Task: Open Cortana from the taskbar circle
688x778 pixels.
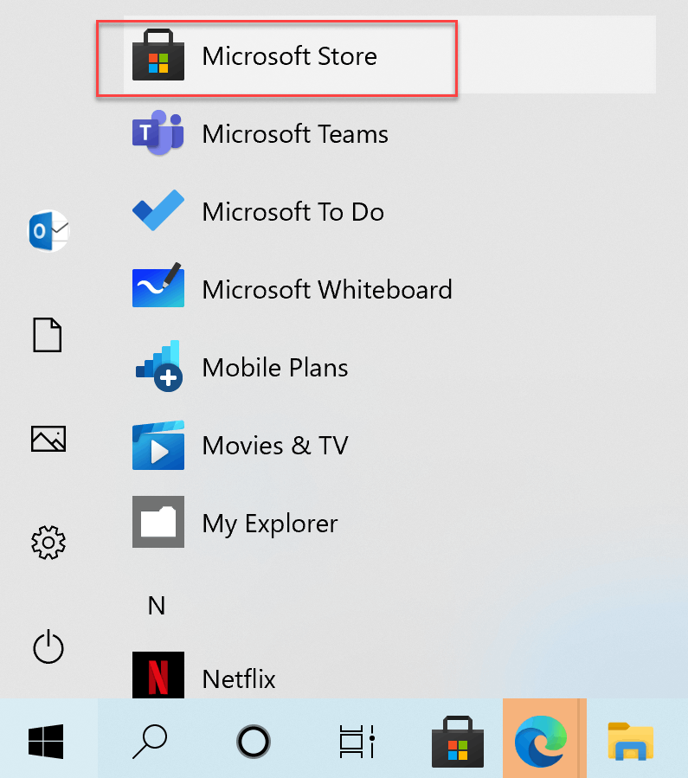Action: click(x=254, y=742)
